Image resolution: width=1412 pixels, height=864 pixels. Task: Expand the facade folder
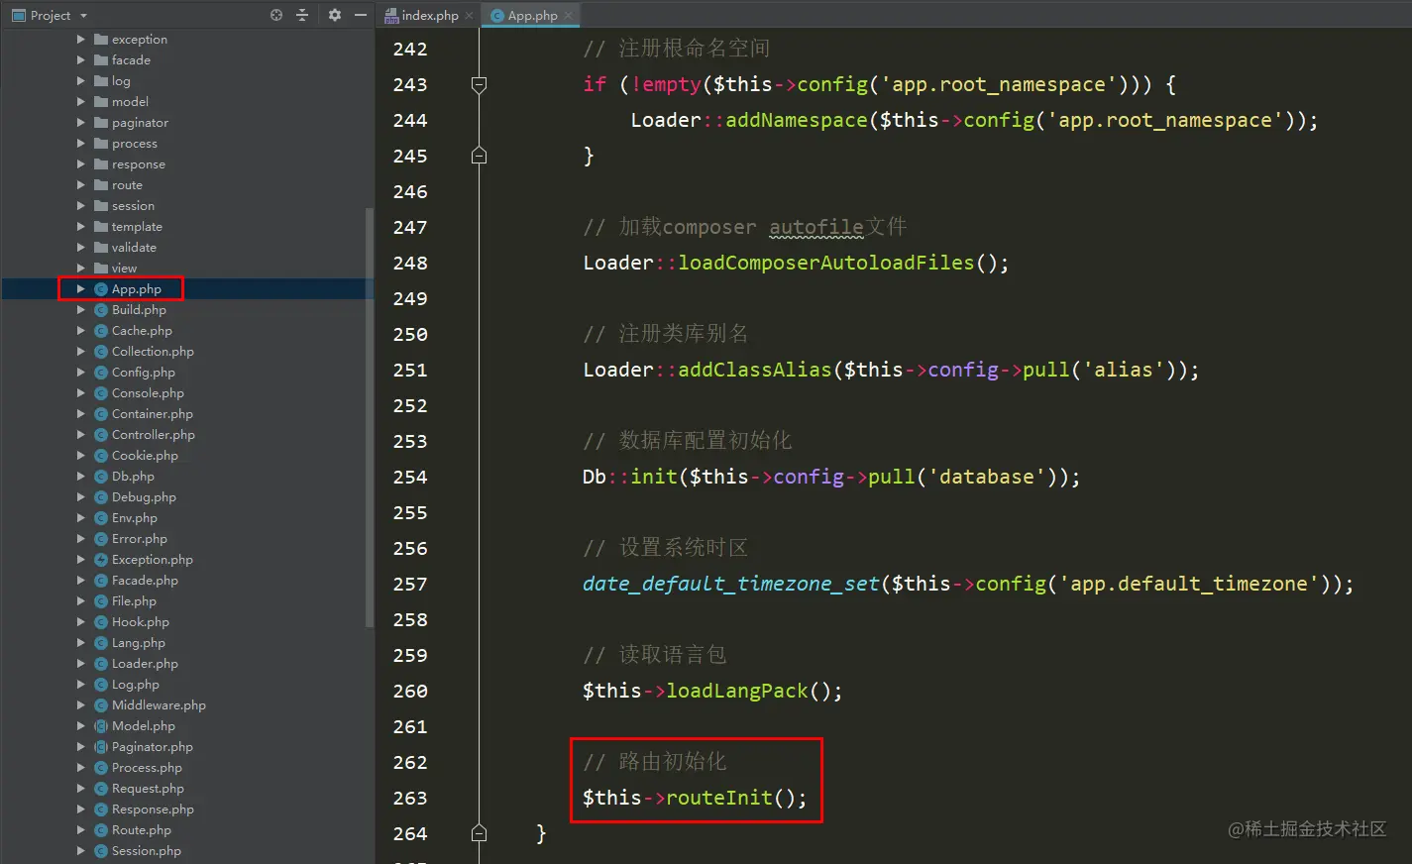[x=81, y=60]
